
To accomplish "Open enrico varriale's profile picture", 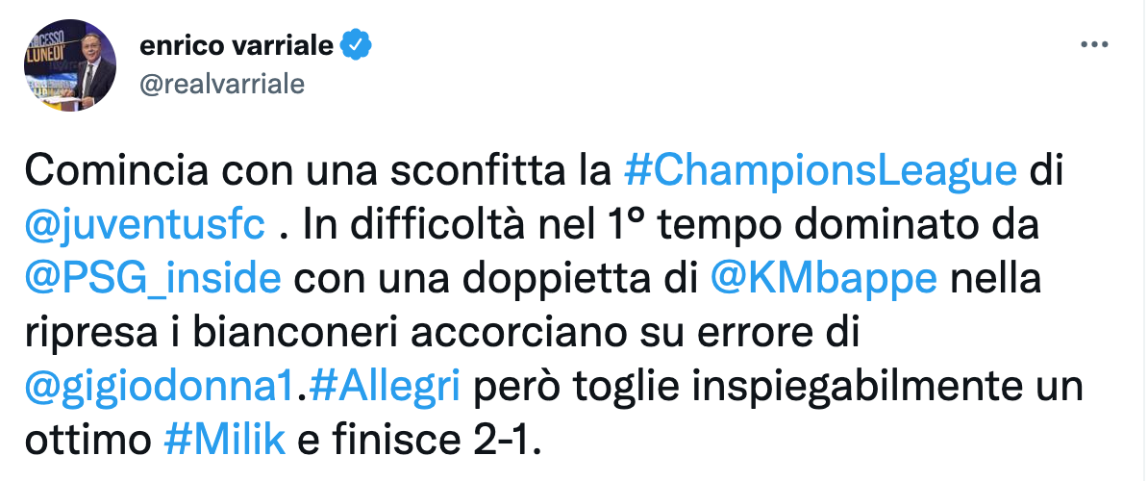I will [69, 66].
